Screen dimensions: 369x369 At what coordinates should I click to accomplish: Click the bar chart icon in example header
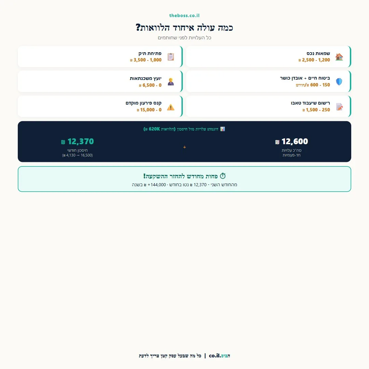(222, 129)
